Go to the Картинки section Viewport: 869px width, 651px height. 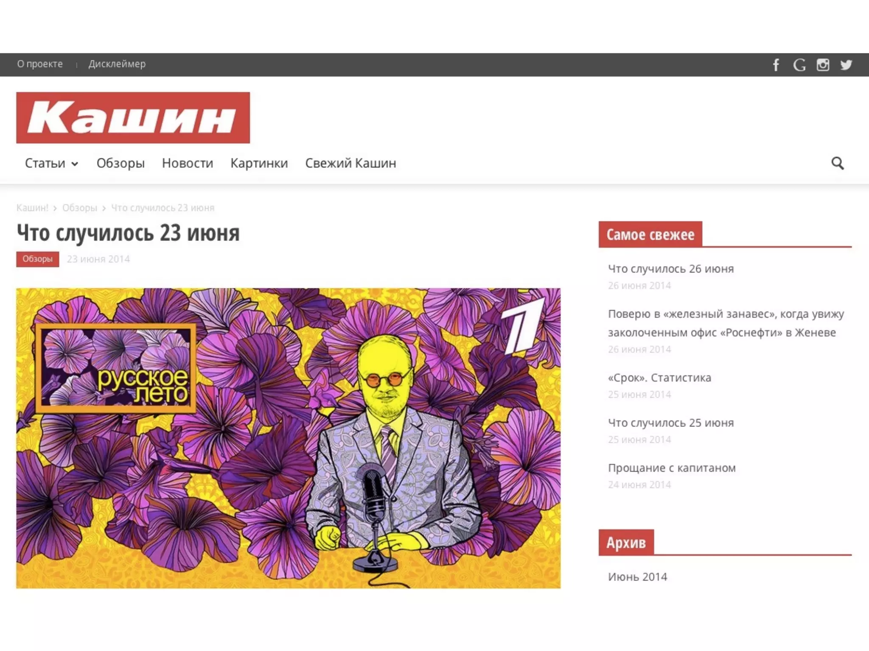(x=259, y=163)
